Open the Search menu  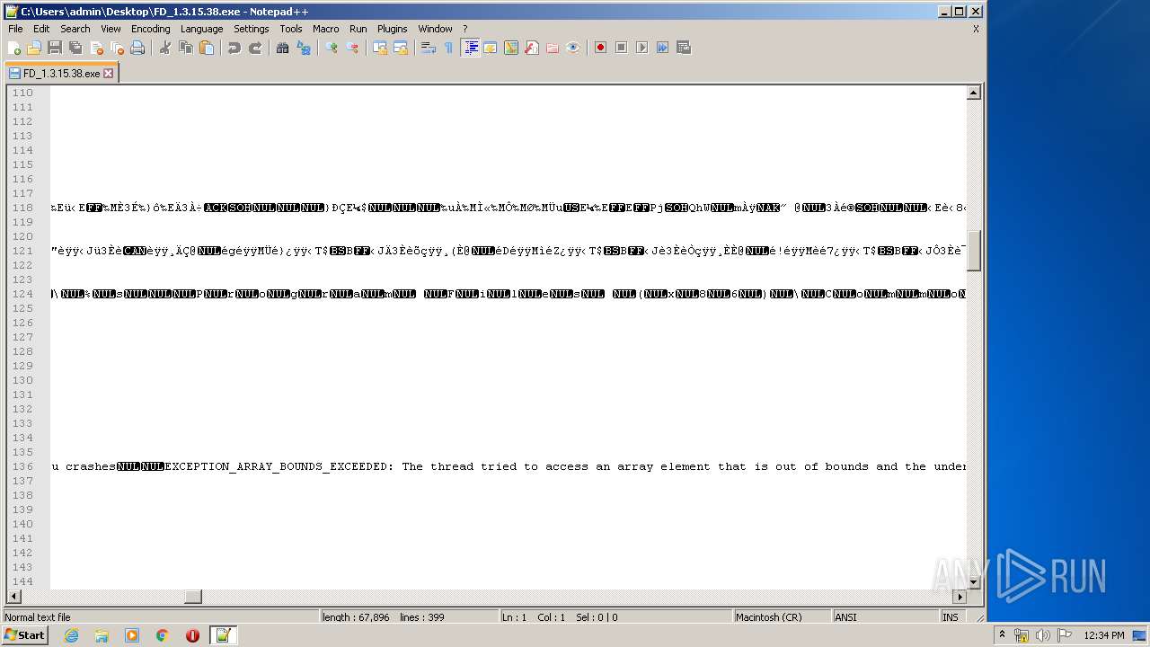click(x=75, y=29)
